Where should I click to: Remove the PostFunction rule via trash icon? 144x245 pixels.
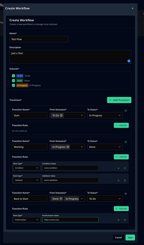coord(125,220)
